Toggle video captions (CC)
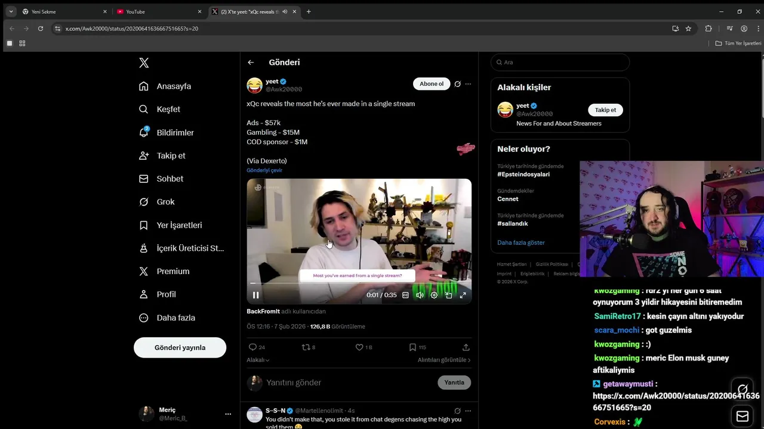 [x=405, y=295]
